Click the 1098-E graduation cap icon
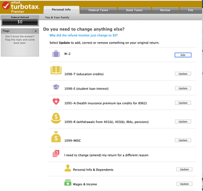Image resolution: width=203 pixels, height=191 pixels. pos(56,87)
